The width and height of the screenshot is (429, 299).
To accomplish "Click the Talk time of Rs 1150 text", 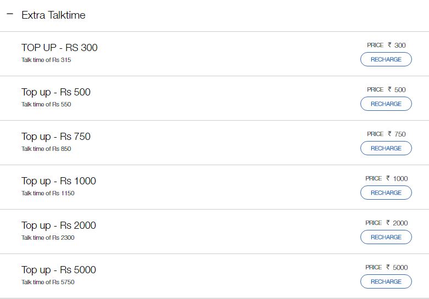I will pos(48,193).
